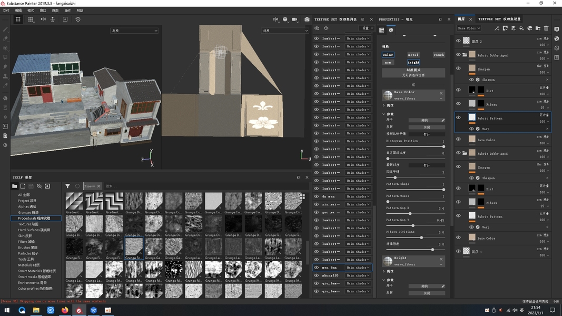Hide the top Fabric Dobby Aged folder
The image size is (562, 316).
[458, 55]
